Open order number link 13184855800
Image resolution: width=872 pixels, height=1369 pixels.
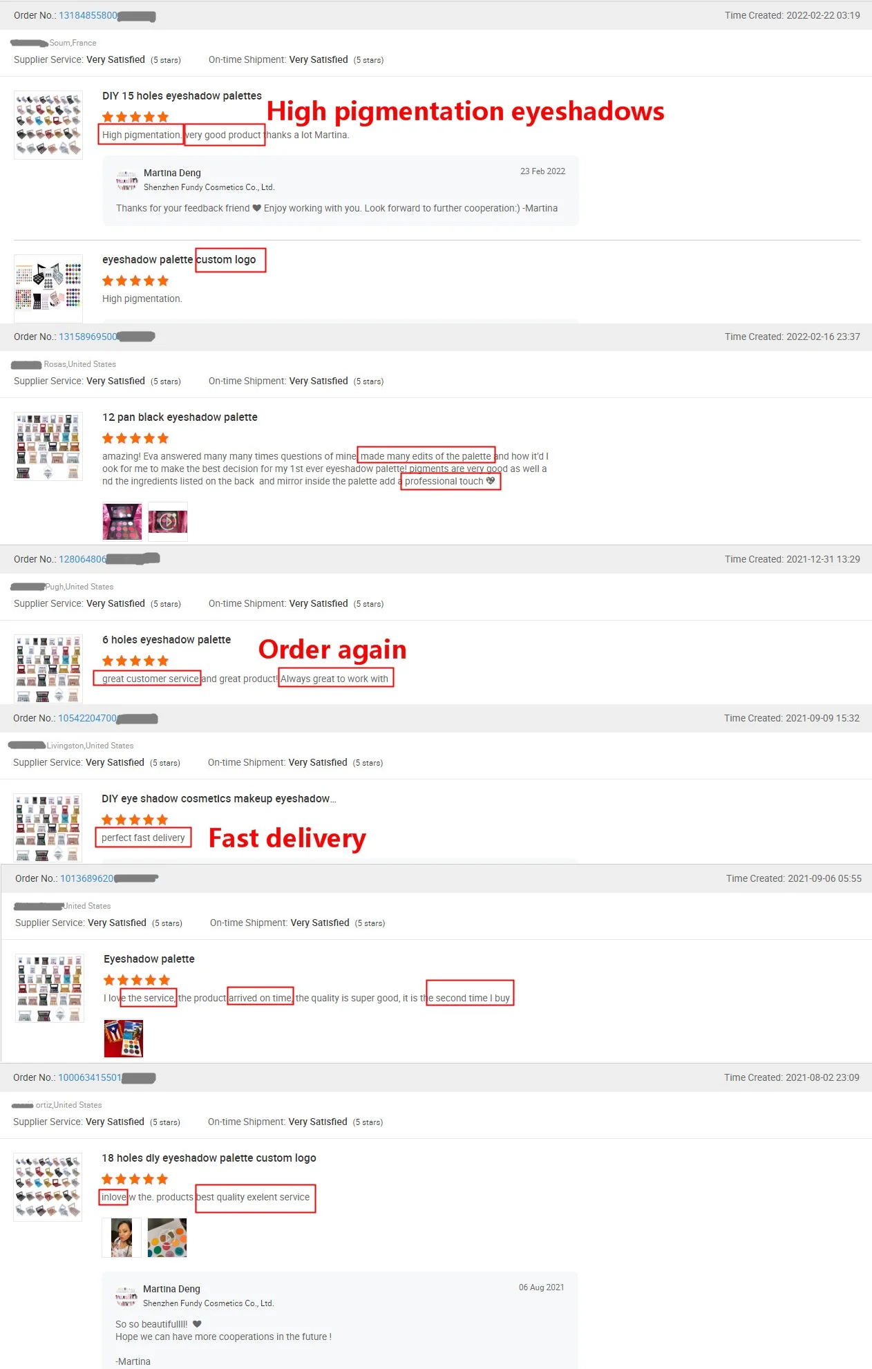point(88,15)
